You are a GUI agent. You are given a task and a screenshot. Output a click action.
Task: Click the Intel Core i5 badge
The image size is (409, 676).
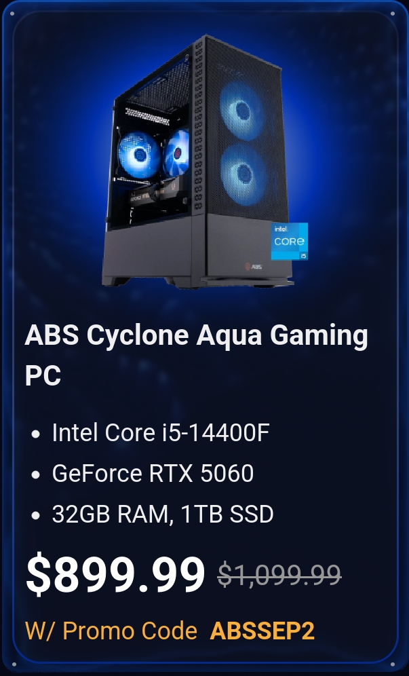pyautogui.click(x=289, y=242)
